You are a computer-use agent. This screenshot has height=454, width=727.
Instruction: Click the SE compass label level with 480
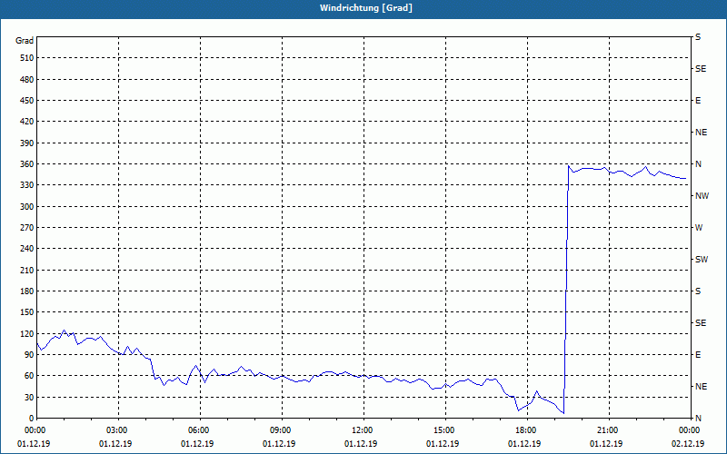pyautogui.click(x=701, y=69)
